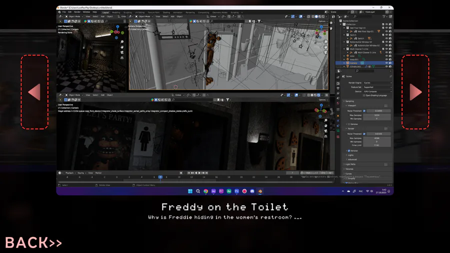
Task: Open the Tool properties tab
Action: pos(338,77)
